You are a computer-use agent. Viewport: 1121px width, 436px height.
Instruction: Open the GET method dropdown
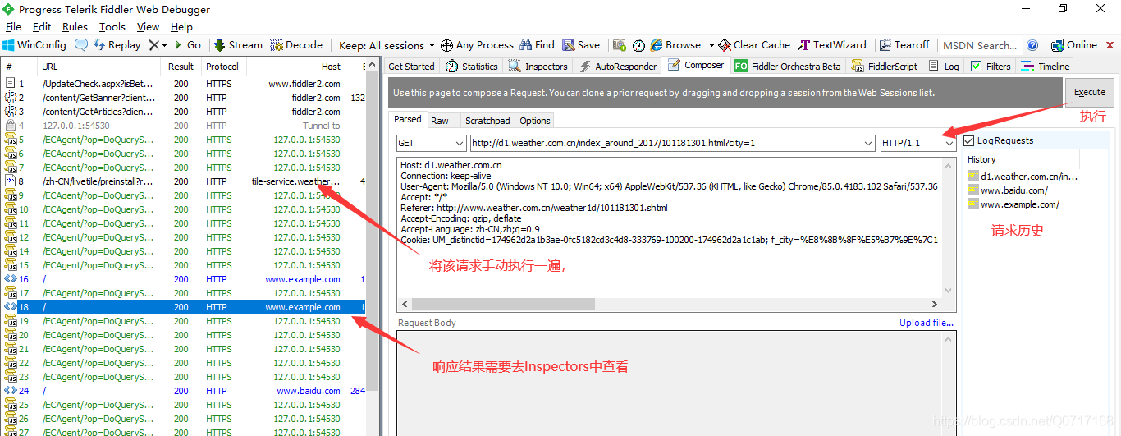pyautogui.click(x=431, y=143)
